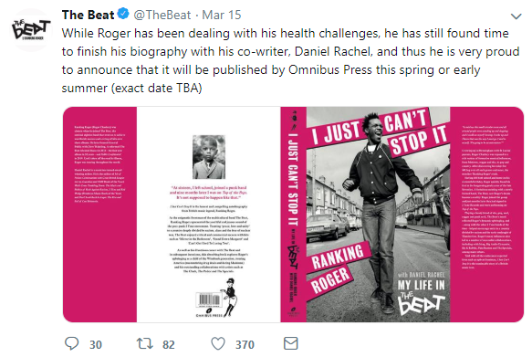The height and width of the screenshot is (357, 532).
Task: Open the tweet options chevron menu
Action: point(516,16)
